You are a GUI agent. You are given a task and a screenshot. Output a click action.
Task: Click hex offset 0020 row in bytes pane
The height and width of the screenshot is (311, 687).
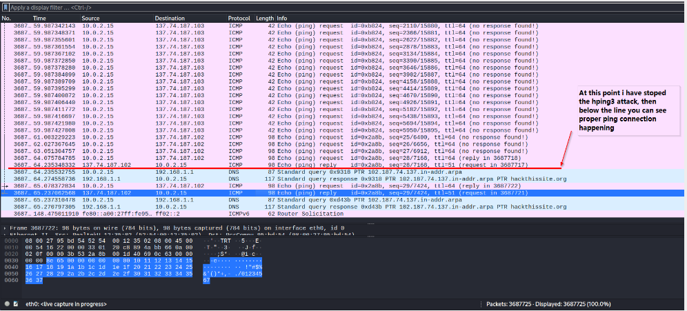[109, 254]
